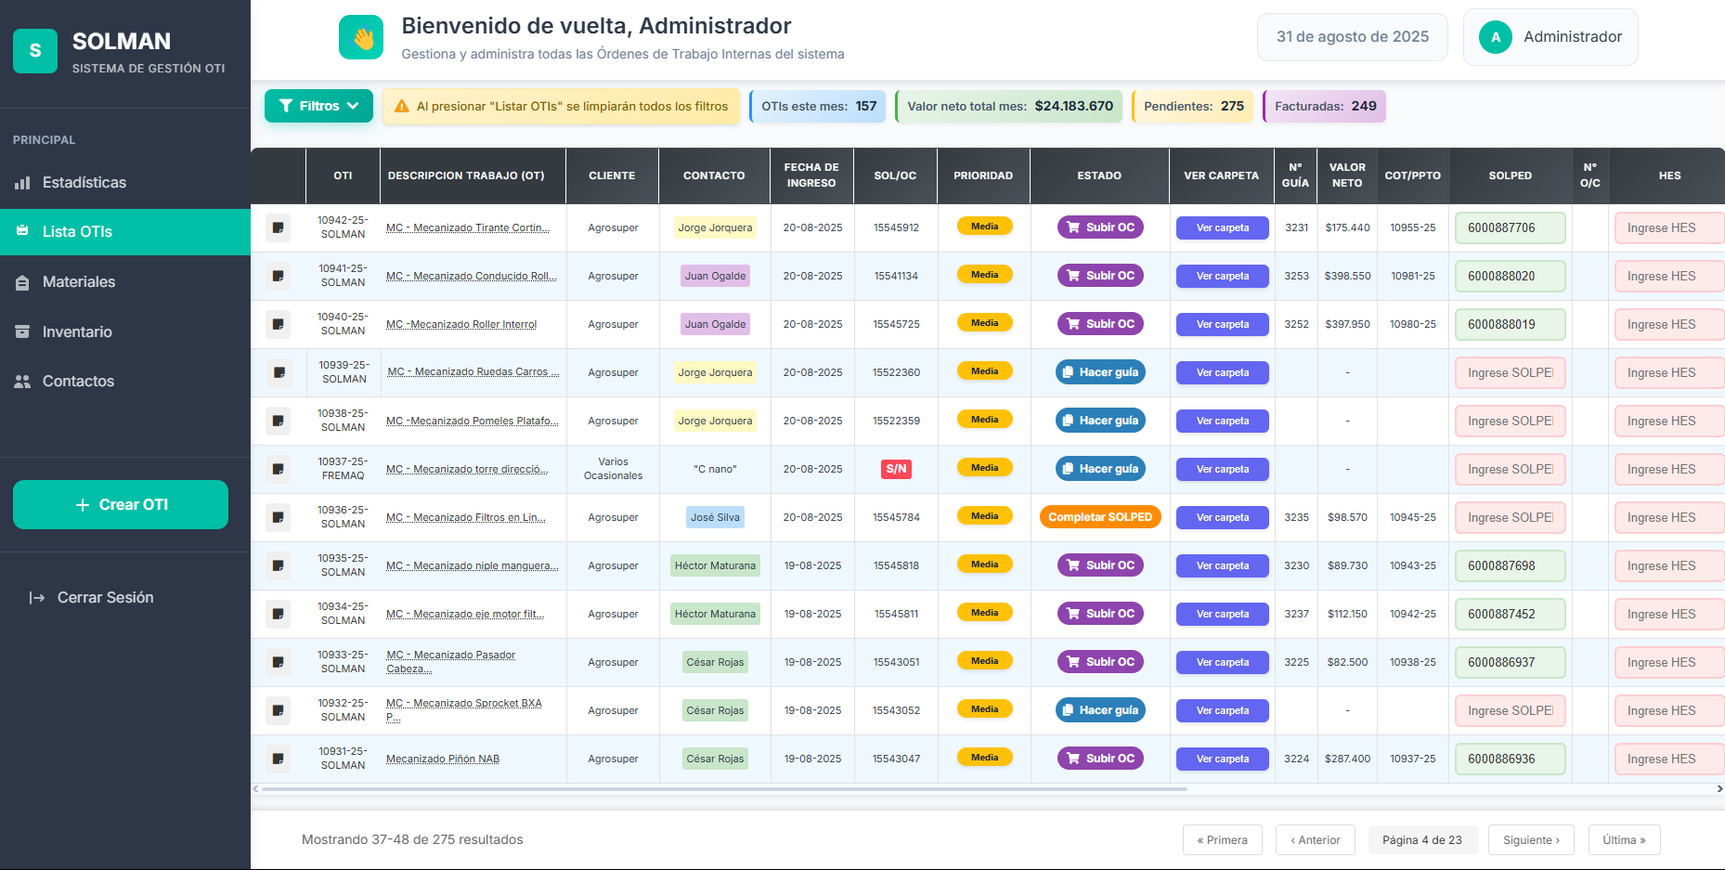Image resolution: width=1725 pixels, height=870 pixels.
Task: Click the green Administrador avatar circle
Action: [1495, 37]
